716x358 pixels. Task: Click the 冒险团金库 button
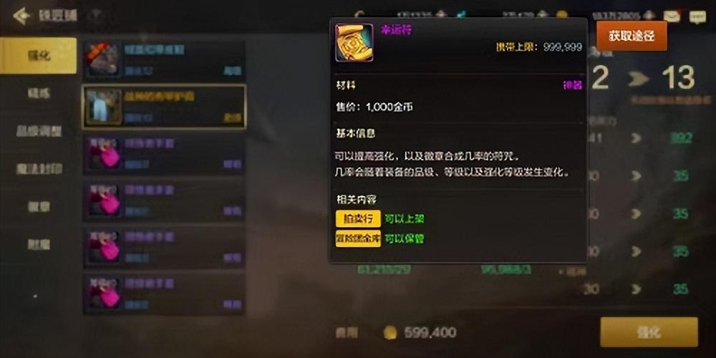(x=358, y=238)
